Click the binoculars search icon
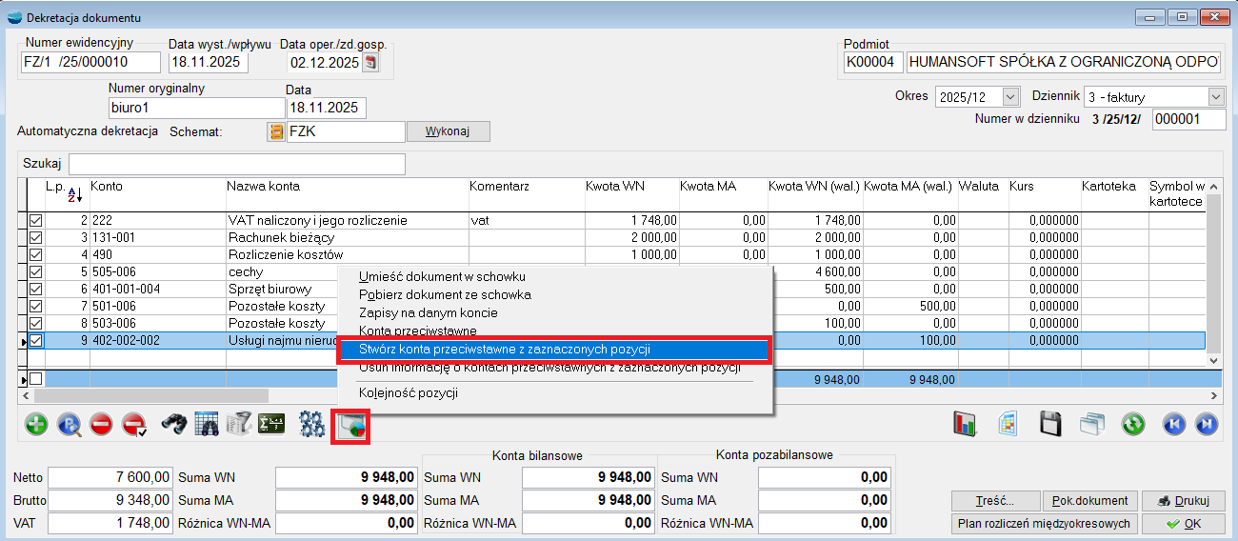The height and width of the screenshot is (541, 1238). 172,425
